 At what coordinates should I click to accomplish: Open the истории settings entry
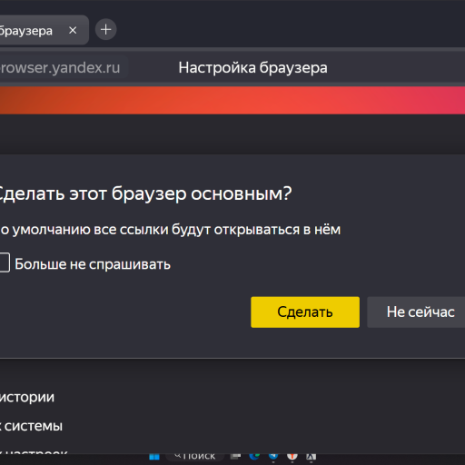[x=27, y=397]
